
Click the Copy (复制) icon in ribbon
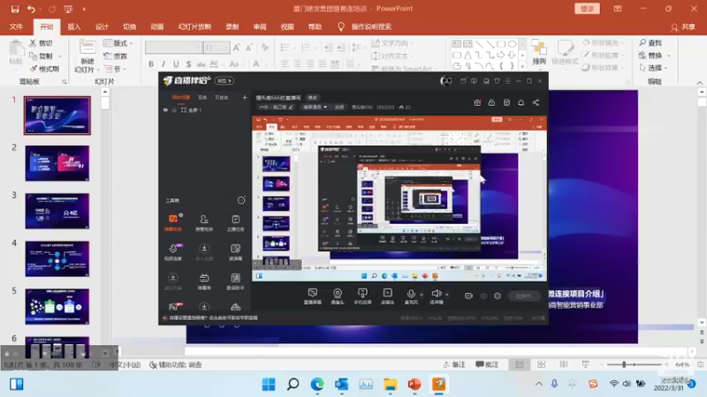pyautogui.click(x=33, y=56)
